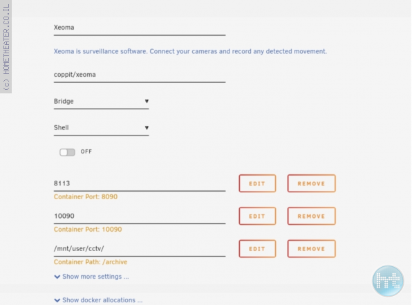The image size is (412, 305).
Task: Toggle the OFF switch on
Action: (x=67, y=152)
